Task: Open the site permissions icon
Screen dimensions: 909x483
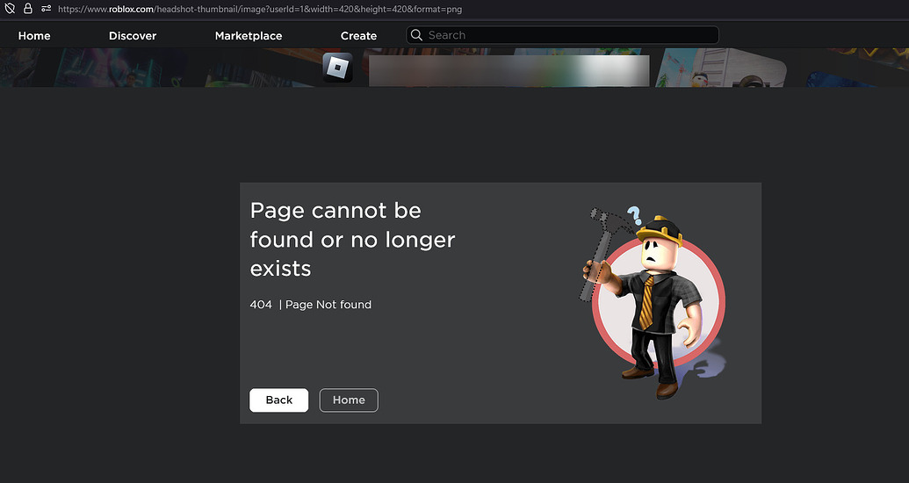Action: (x=46, y=9)
